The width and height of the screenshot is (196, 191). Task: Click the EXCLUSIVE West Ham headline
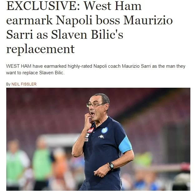(89, 27)
